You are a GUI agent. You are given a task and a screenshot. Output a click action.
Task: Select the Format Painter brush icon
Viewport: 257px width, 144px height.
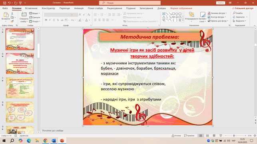[x=12, y=21]
